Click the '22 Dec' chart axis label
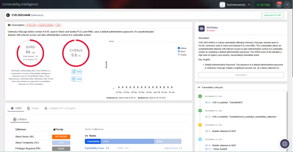293x152 pixels. pos(119,92)
